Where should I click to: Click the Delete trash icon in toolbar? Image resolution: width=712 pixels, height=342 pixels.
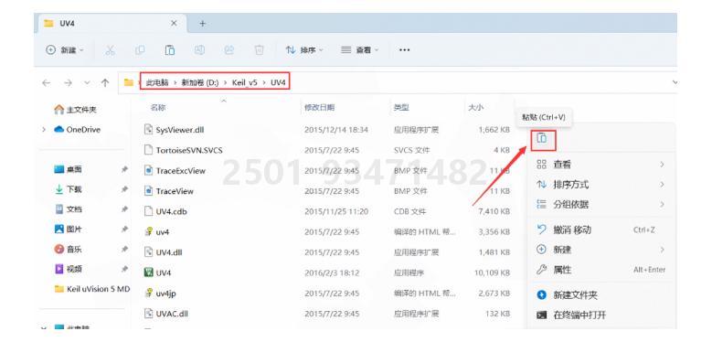[259, 50]
